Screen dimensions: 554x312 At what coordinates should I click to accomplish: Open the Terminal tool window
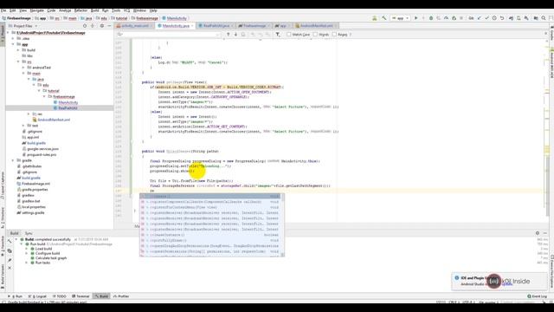(x=81, y=296)
